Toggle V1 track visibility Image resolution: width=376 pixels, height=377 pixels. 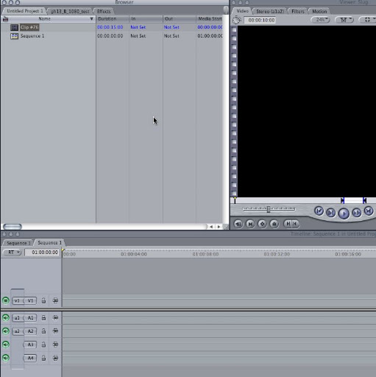(x=6, y=300)
